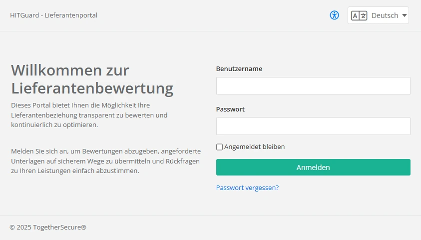Viewport: 421px width, 240px height.
Task: Click the Lieferantenportal word in the header
Action: 71,15
